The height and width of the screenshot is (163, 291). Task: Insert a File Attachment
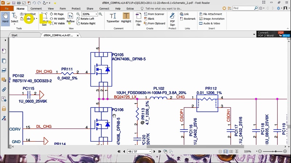[x=211, y=14]
